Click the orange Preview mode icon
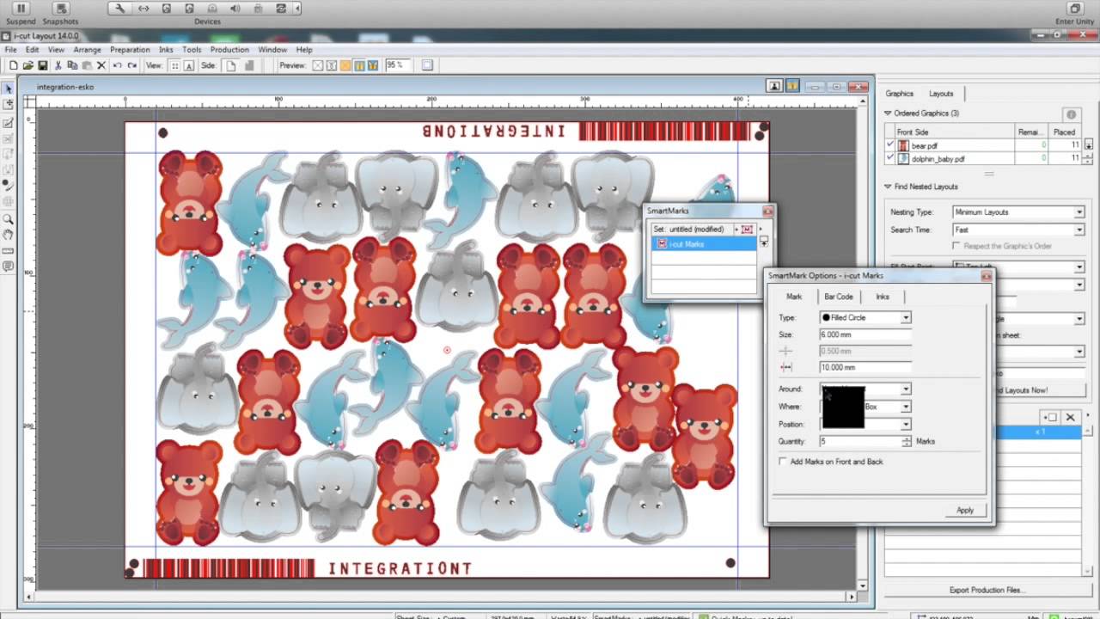The image size is (1100, 619). pyautogui.click(x=345, y=65)
